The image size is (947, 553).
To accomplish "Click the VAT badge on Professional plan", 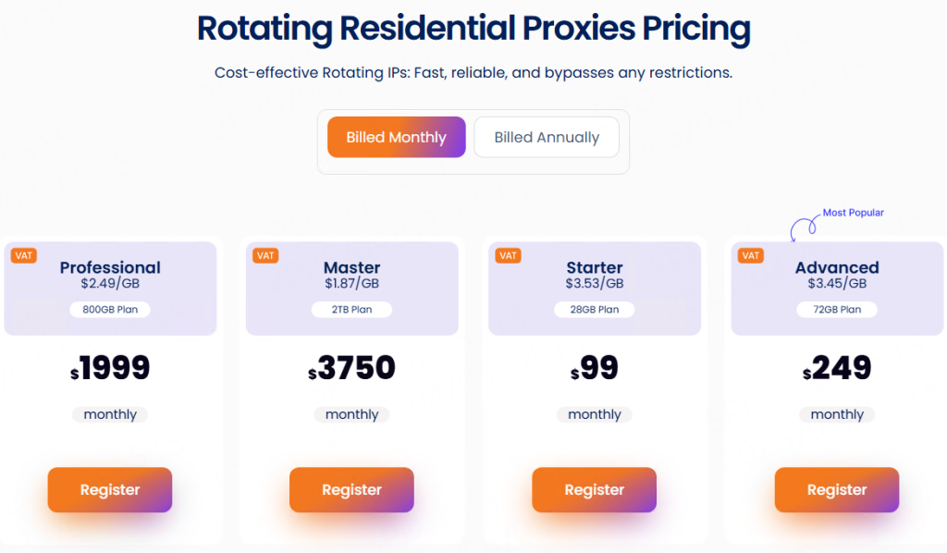I will [24, 255].
